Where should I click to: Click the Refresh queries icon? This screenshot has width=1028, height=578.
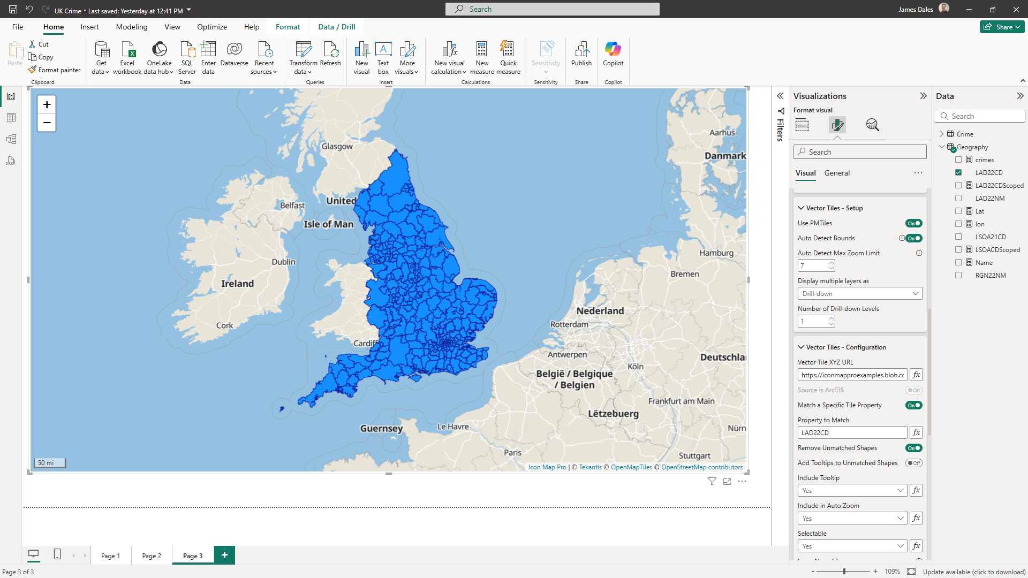click(x=330, y=50)
